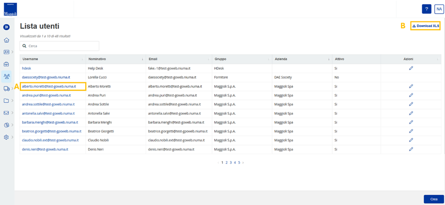
Task: Expand the sidebar with double-chevron icon
Action: coord(6,27)
